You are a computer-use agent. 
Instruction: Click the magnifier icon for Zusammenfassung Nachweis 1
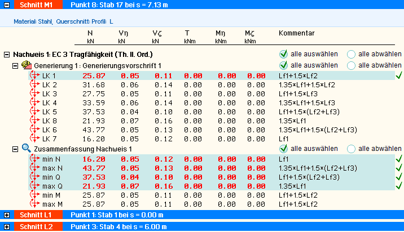click(26, 149)
